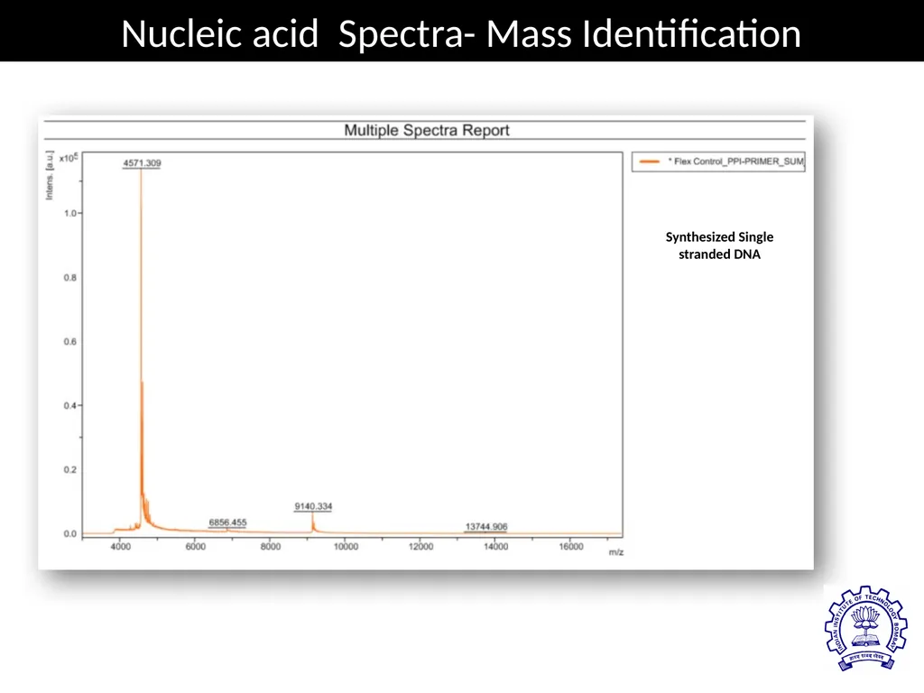Viewport: 924px width, 693px height.
Task: Click the x-axis tick value 12000
Action: point(420,547)
